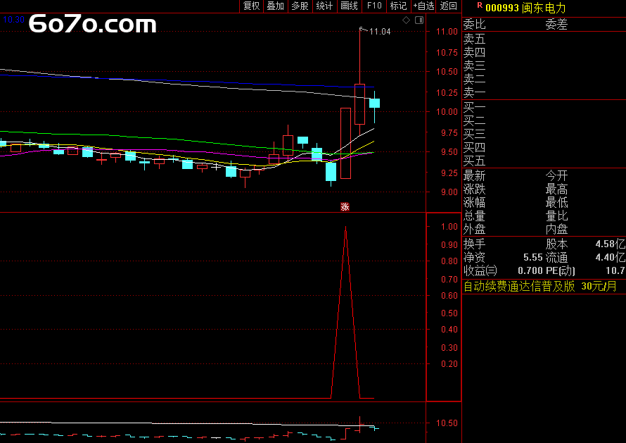Click the 1.00 indicator axis label

pos(449,227)
